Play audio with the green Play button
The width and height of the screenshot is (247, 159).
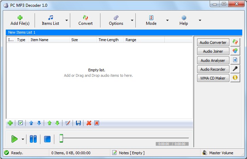14,139
